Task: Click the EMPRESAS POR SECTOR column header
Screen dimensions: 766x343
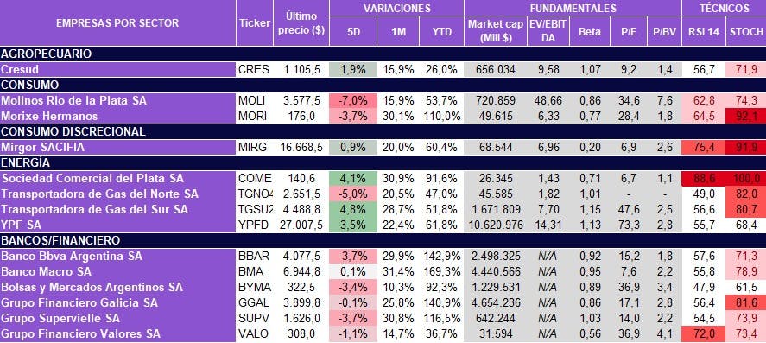Action: pyautogui.click(x=117, y=23)
